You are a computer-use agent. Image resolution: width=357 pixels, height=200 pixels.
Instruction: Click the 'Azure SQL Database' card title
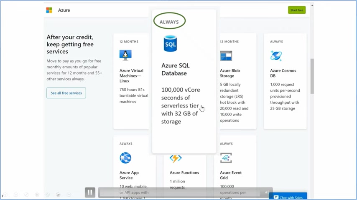pos(176,69)
